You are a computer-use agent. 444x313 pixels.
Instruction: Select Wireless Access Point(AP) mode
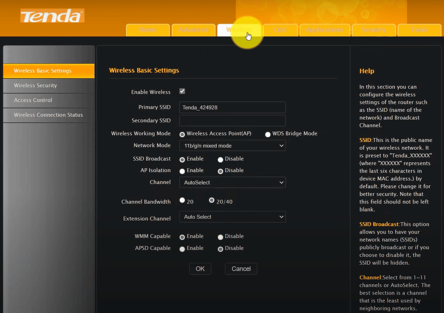coord(182,135)
